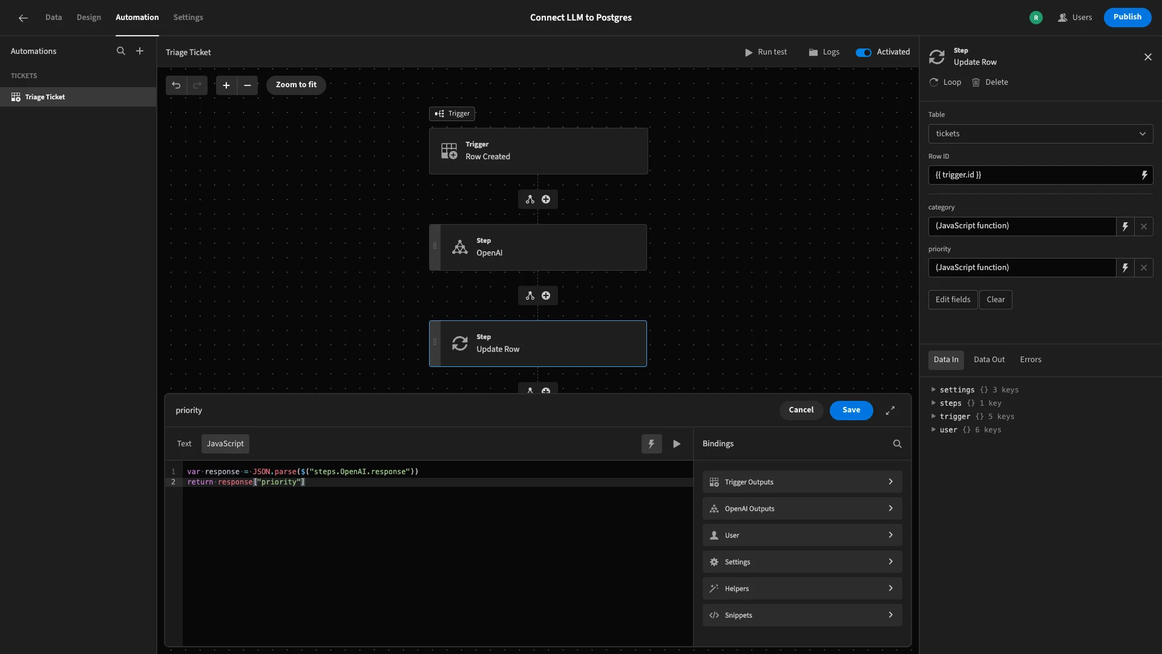1162x654 pixels.
Task: Remove the priority field with X
Action: coord(1144,268)
